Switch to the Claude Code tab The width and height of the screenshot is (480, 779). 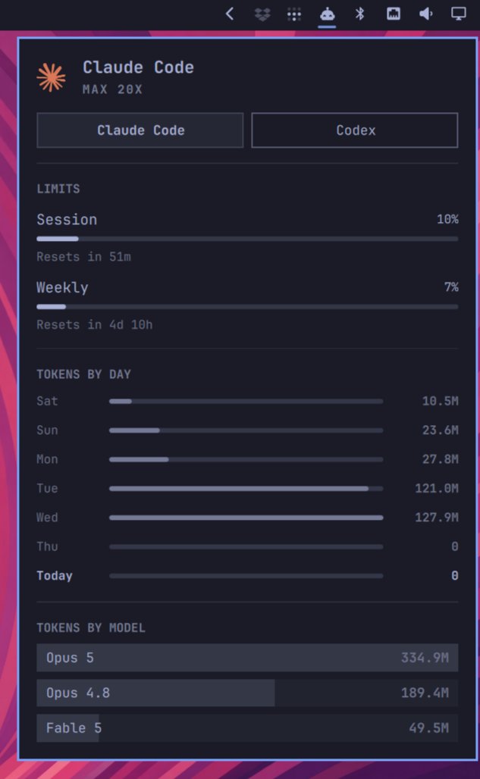(140, 130)
